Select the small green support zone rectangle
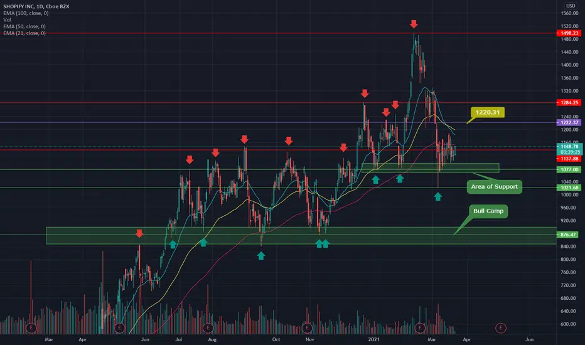The height and width of the screenshot is (345, 585). pos(430,168)
